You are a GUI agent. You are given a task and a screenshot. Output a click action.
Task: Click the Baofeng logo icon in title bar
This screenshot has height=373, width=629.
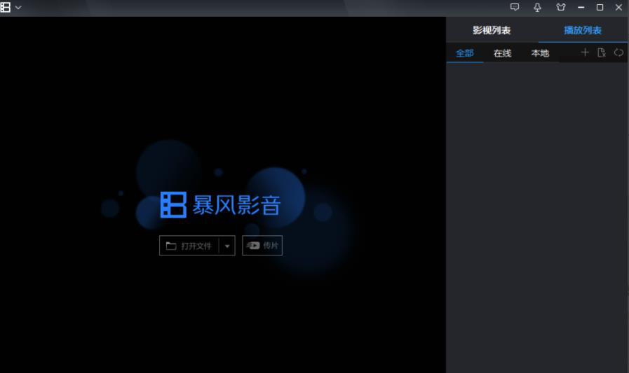6,7
